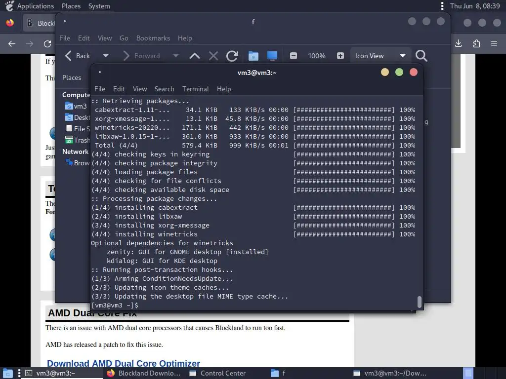Zoom in file manager view
The image size is (506, 379).
point(340,56)
